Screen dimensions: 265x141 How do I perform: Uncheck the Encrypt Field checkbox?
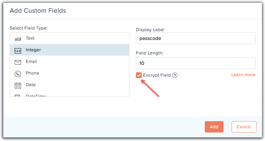[139, 75]
